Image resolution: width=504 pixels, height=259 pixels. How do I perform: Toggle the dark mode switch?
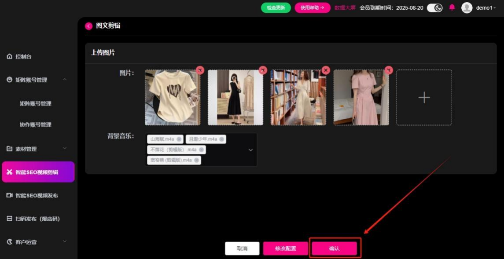click(434, 7)
